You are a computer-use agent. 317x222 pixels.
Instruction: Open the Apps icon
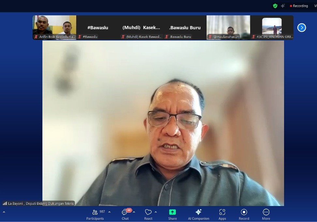point(222,212)
